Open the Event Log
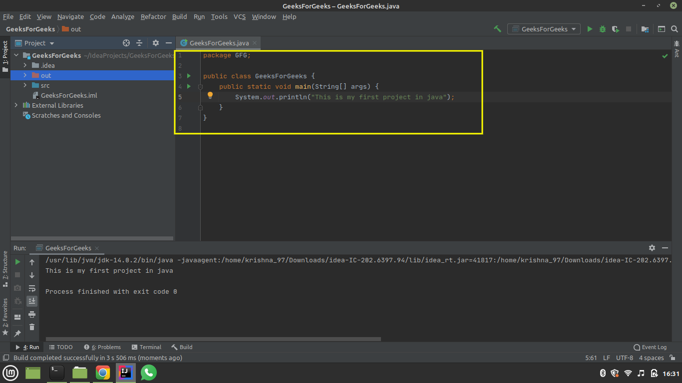Screen dimensions: 682x383 tap(650, 347)
